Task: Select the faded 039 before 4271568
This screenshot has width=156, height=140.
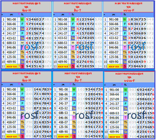Action: pos(133,122)
